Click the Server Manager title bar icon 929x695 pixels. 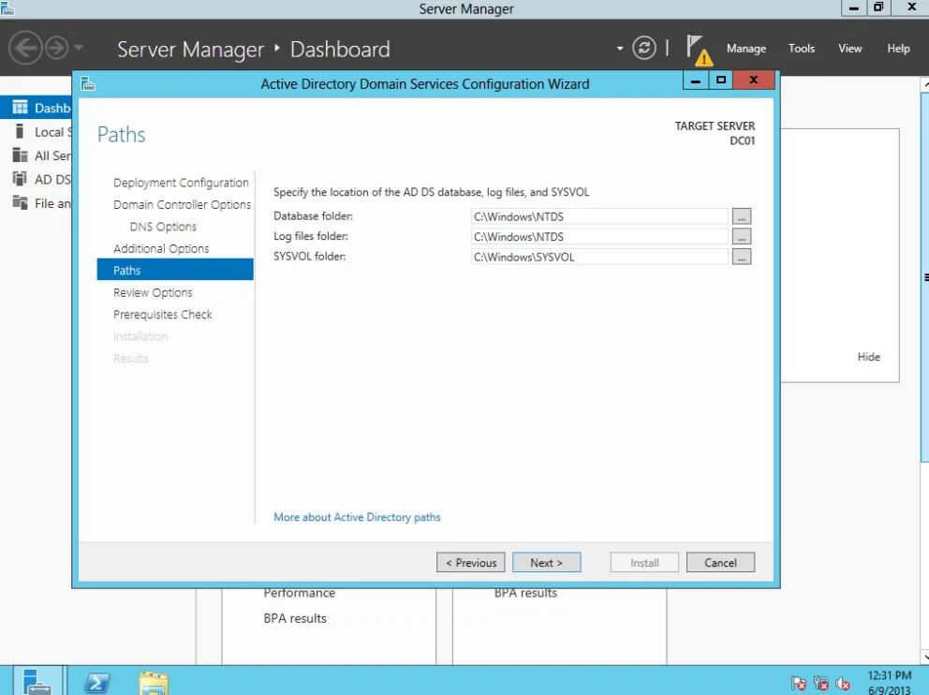[7, 7]
